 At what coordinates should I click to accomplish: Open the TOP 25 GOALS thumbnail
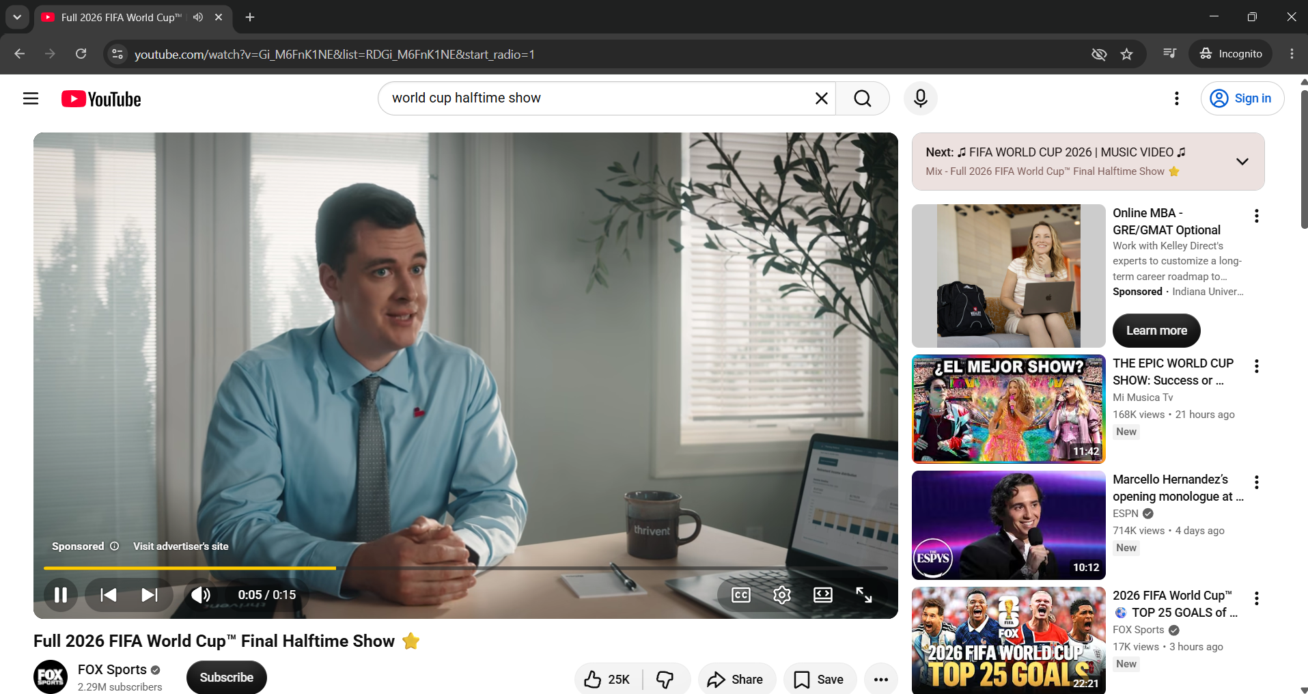click(1008, 640)
